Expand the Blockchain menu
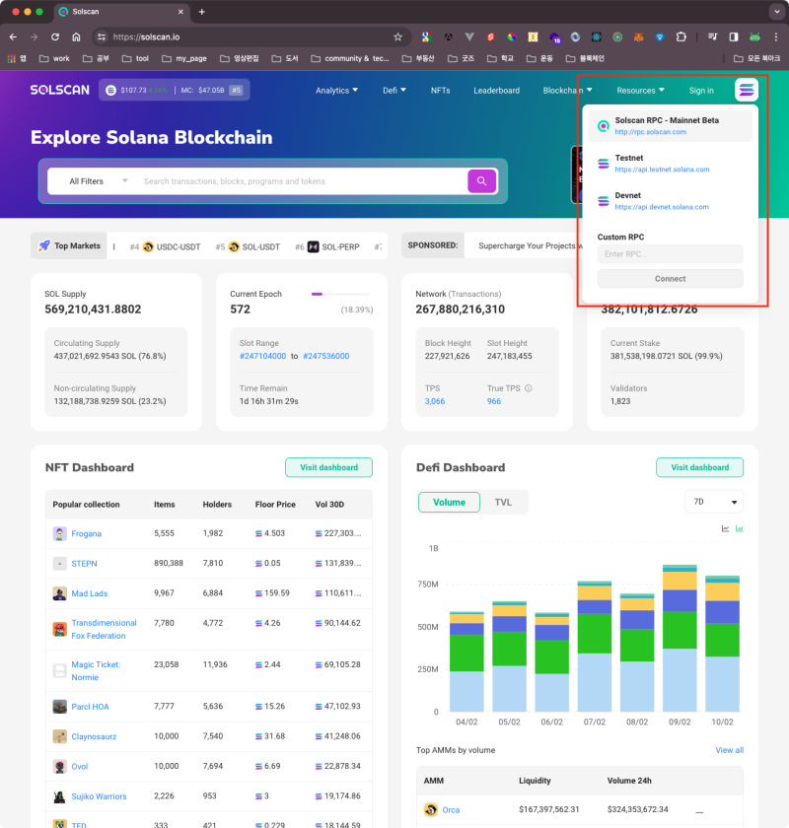 tap(567, 91)
